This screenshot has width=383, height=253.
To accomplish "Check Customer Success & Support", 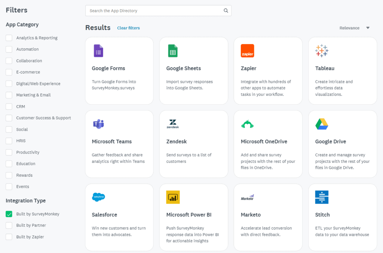I will pyautogui.click(x=9, y=118).
